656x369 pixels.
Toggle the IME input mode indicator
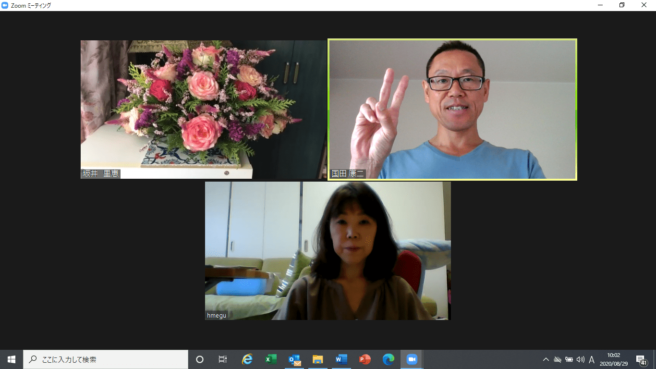pyautogui.click(x=592, y=359)
